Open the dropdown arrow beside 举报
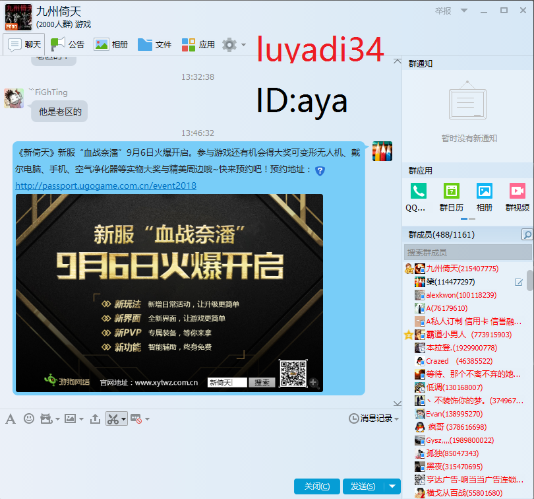The image size is (534, 499). [464, 11]
